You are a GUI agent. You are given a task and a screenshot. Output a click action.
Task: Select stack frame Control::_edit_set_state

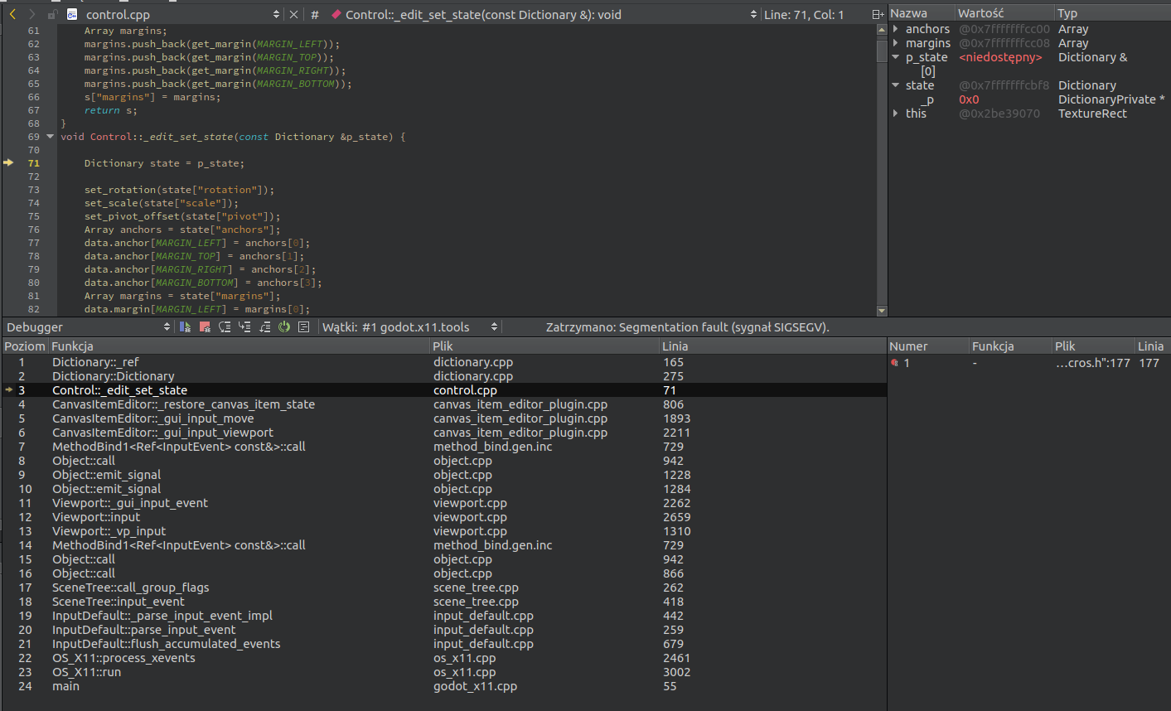coord(444,390)
